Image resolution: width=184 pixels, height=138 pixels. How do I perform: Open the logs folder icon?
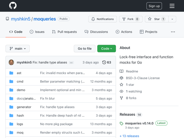coord(11,124)
